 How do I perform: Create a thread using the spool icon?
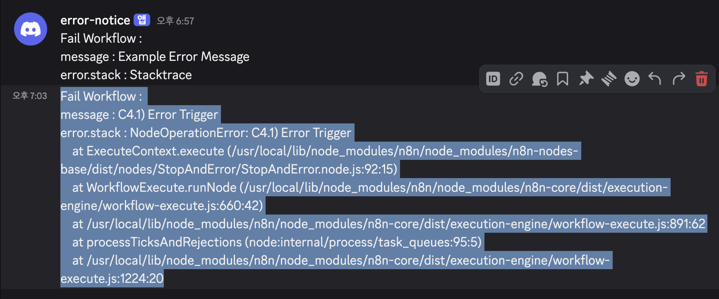coord(609,79)
